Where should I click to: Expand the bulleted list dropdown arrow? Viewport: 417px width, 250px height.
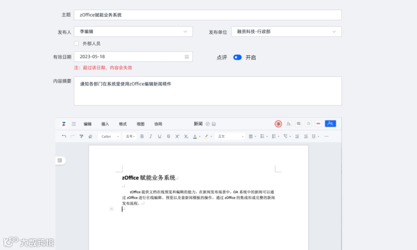point(267,137)
